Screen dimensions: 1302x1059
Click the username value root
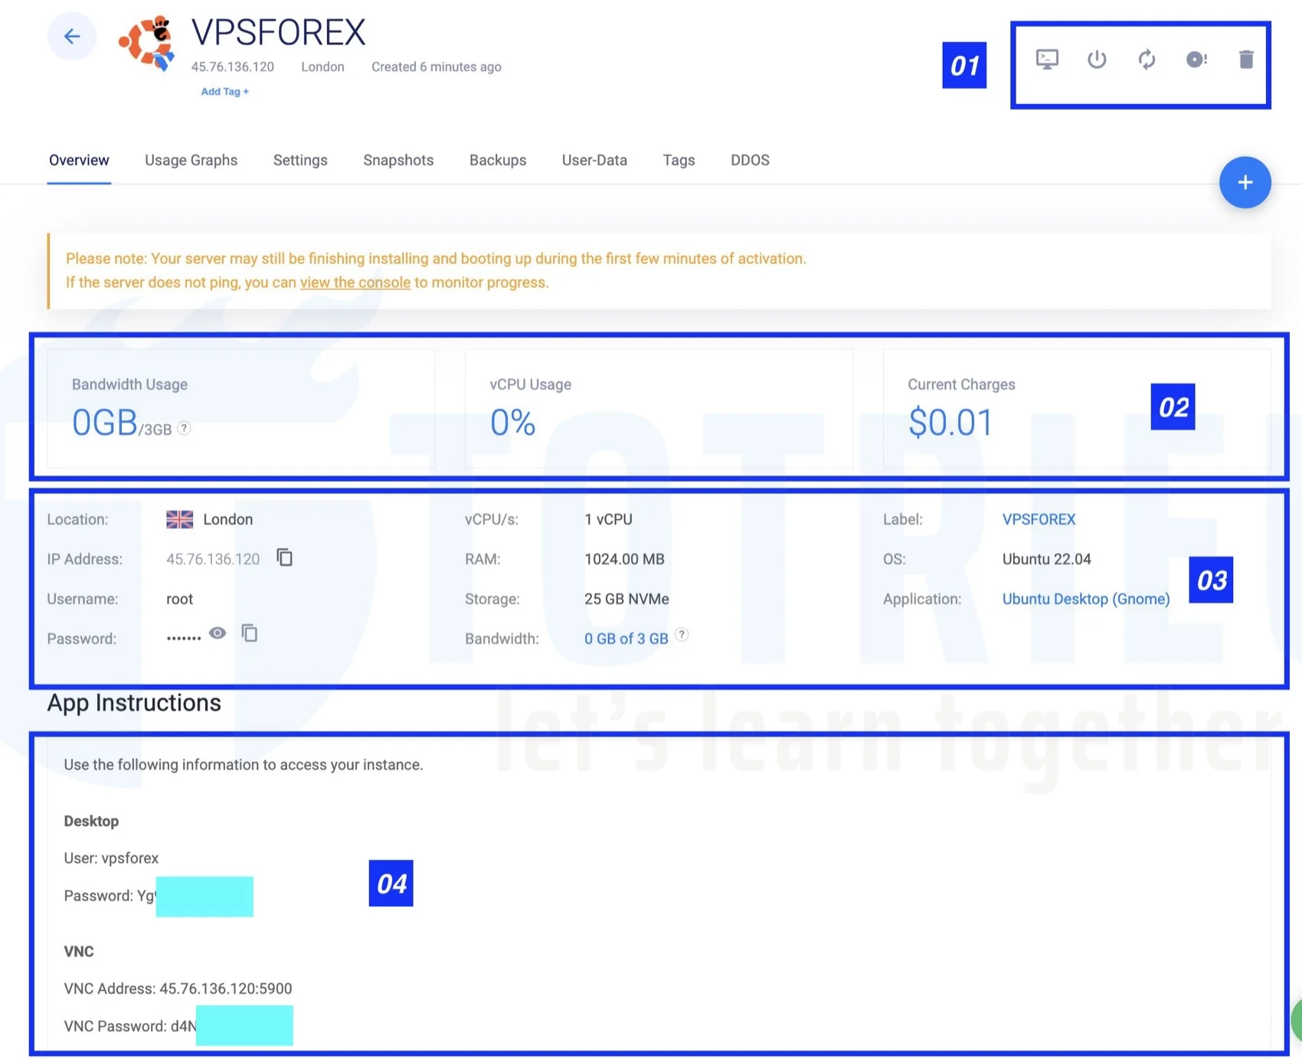click(x=179, y=599)
